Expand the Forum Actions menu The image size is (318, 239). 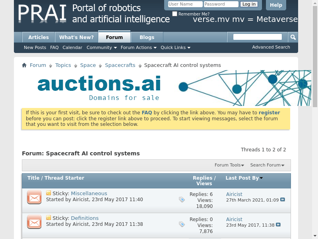point(138,47)
